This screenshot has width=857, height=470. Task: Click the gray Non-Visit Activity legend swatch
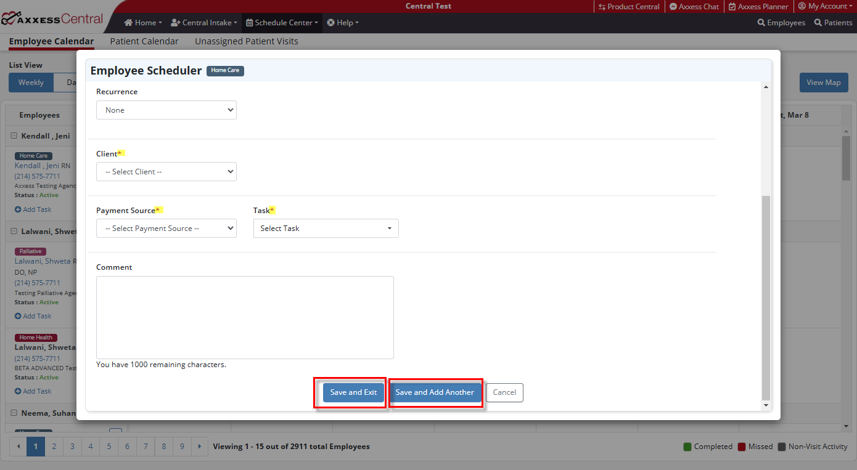click(x=782, y=447)
